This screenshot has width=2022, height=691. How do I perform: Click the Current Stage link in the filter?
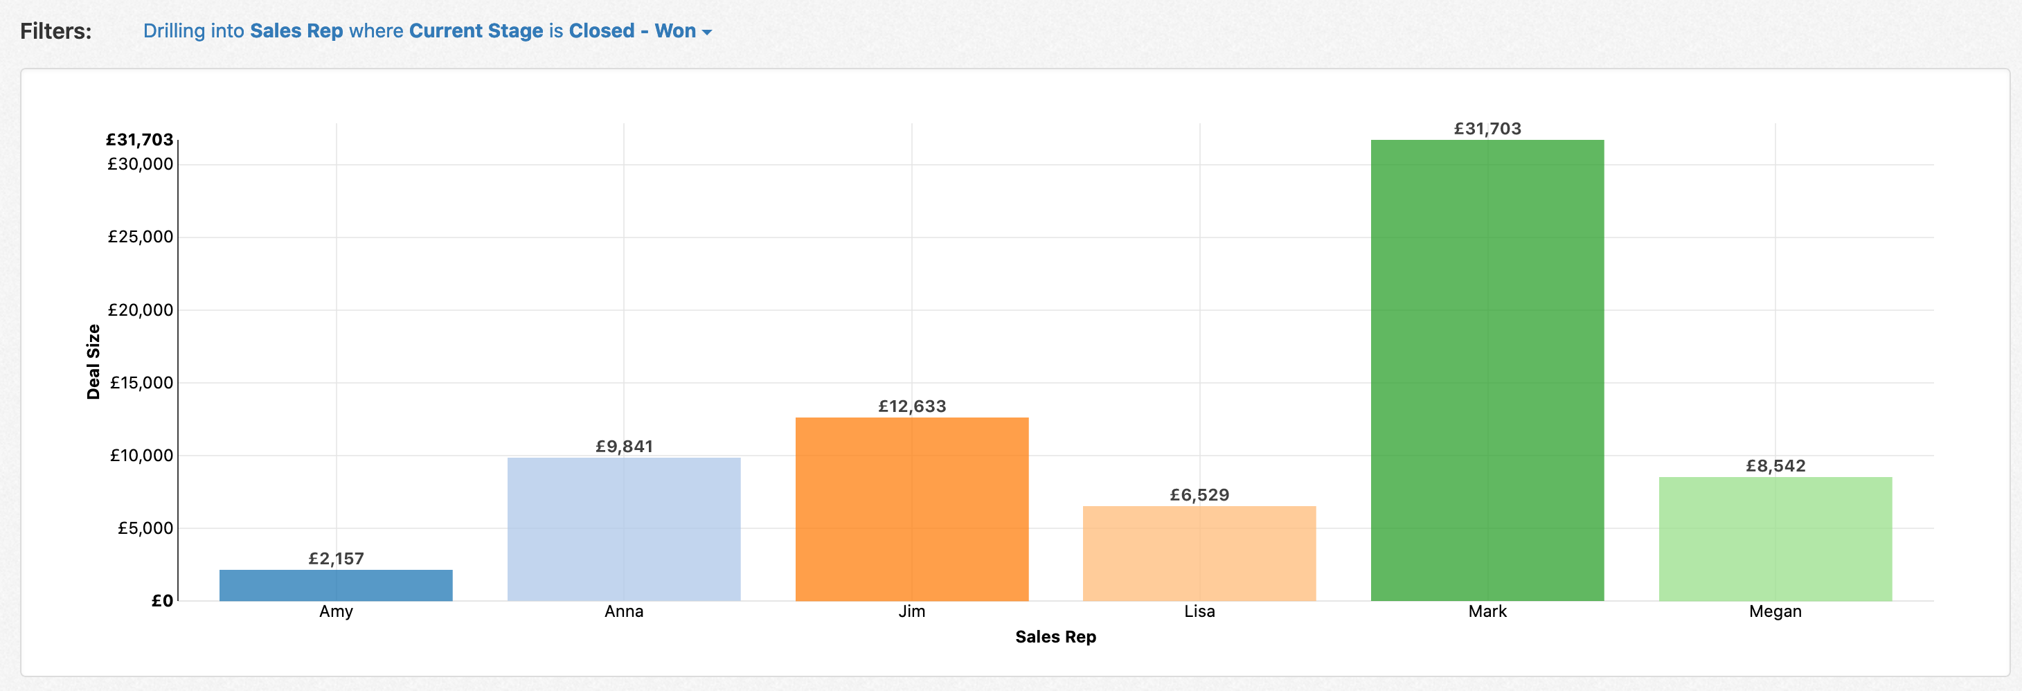coord(476,30)
